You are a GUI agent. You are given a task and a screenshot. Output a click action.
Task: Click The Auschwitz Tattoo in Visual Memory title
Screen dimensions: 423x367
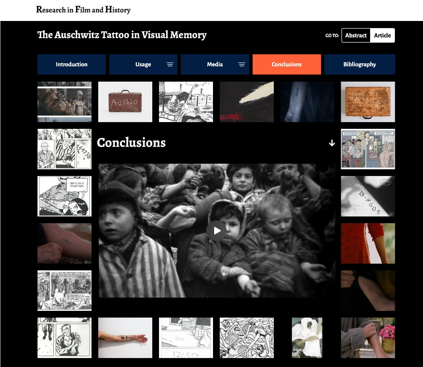[x=122, y=35]
